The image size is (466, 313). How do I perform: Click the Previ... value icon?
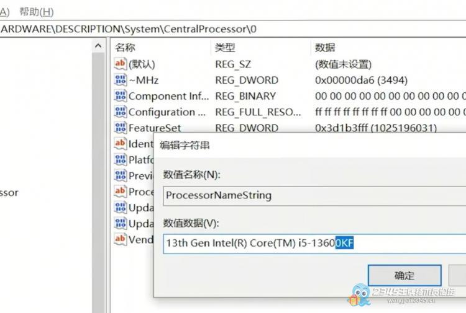pos(121,175)
